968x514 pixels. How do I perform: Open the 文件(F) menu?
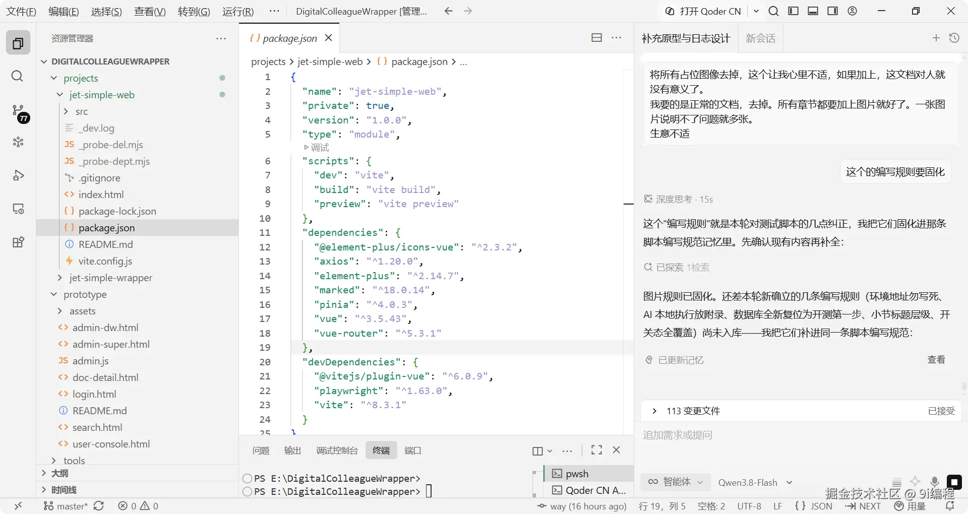pos(21,11)
